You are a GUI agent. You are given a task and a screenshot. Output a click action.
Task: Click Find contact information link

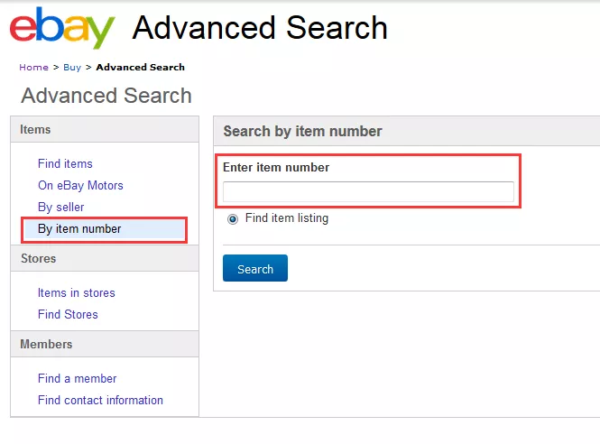(x=100, y=401)
